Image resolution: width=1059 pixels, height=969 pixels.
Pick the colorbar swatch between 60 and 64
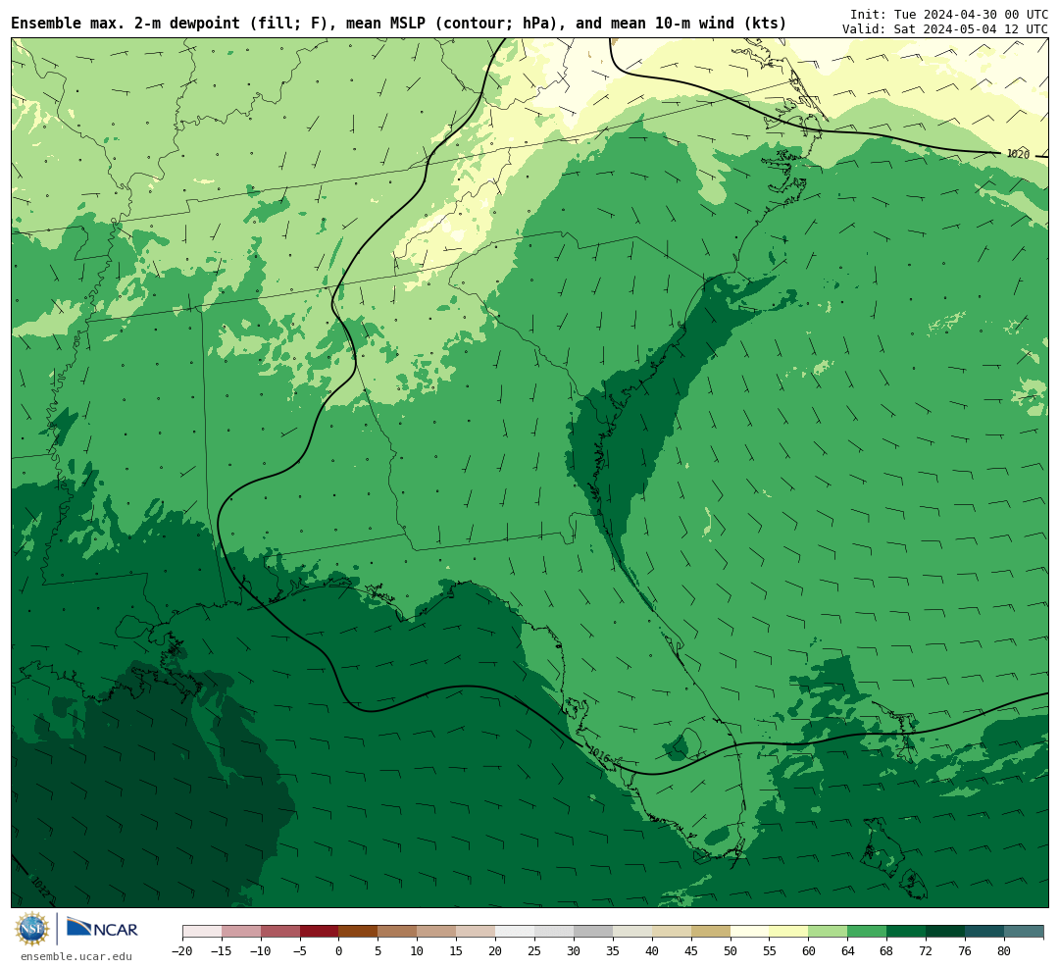829,932
